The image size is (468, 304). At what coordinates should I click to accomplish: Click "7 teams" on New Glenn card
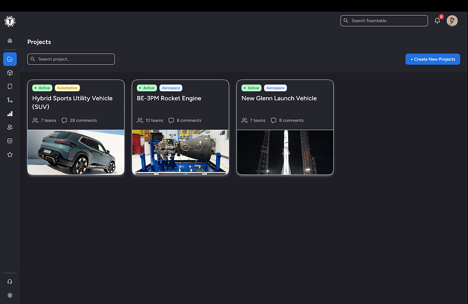[258, 121]
